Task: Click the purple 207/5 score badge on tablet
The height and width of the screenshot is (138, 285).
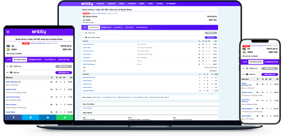Action: pos(64,72)
